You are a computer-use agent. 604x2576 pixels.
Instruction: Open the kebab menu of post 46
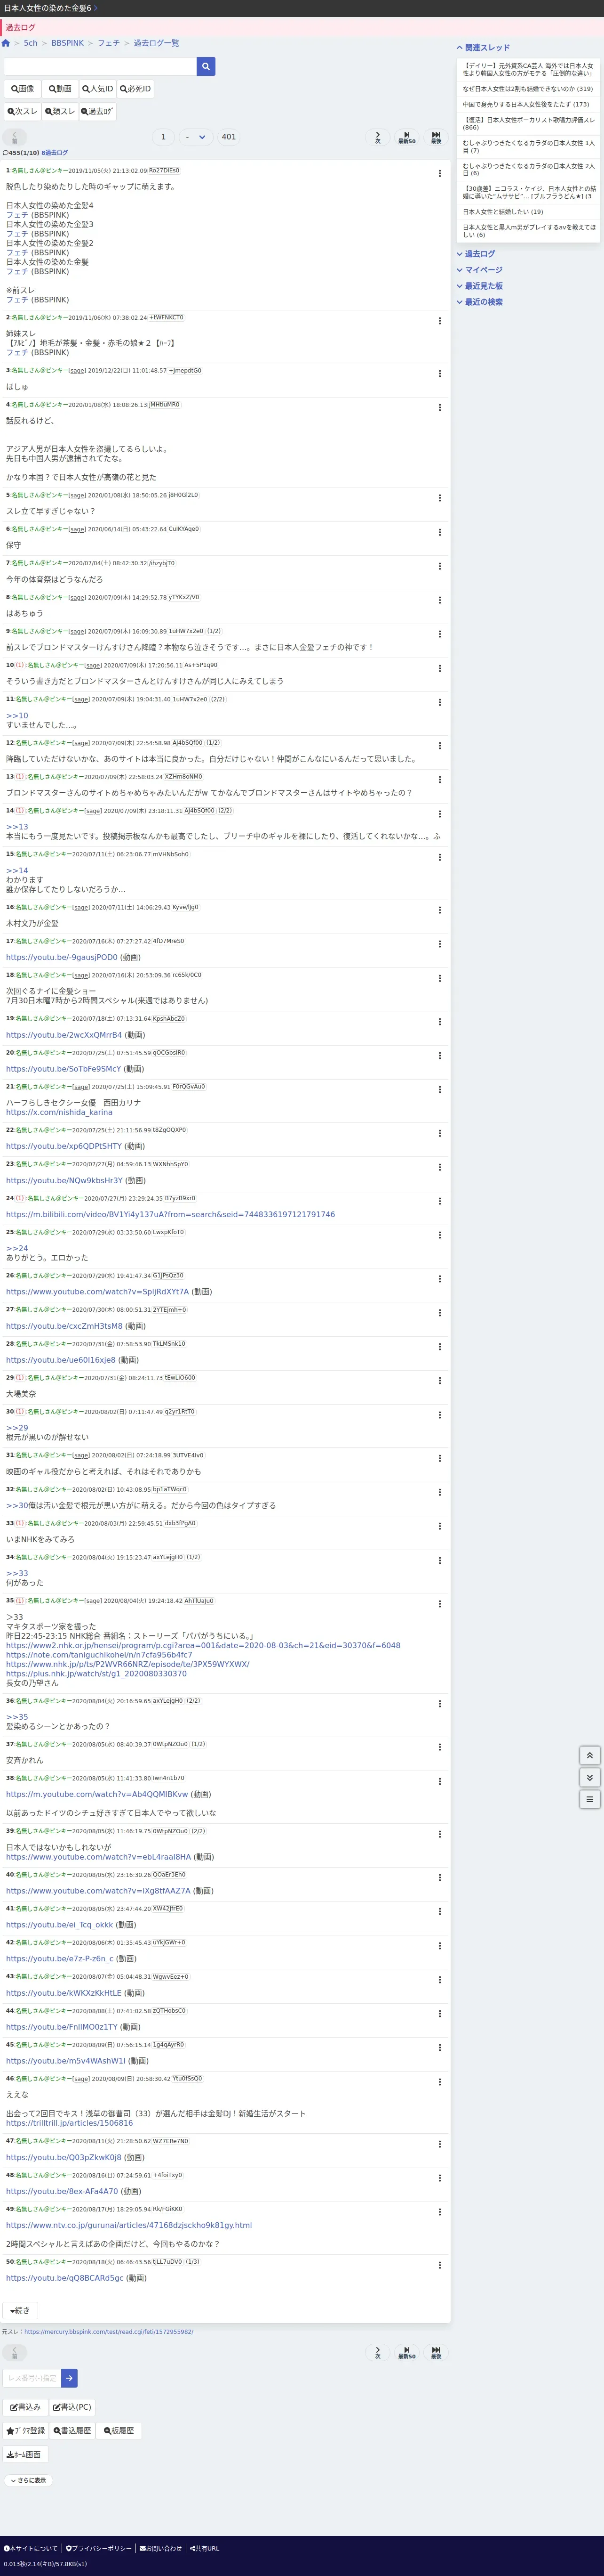[439, 2081]
